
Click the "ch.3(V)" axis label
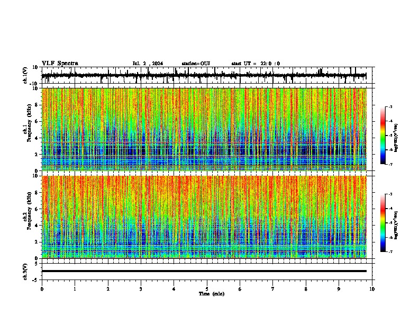pos(25,272)
